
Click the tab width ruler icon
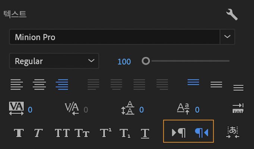tap(238, 109)
